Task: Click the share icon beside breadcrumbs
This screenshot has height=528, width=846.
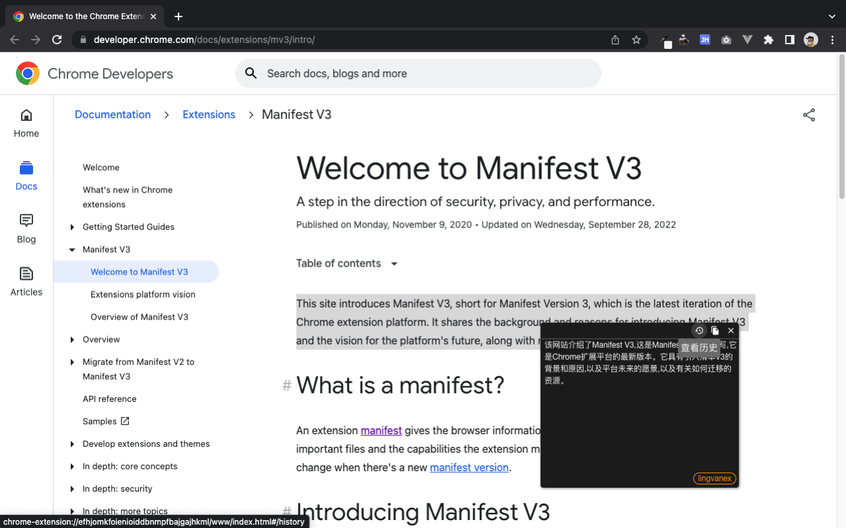Action: point(809,115)
